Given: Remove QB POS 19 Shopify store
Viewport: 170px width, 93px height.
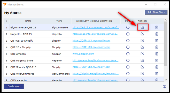Looking at the screenshot, I should tap(157, 41).
